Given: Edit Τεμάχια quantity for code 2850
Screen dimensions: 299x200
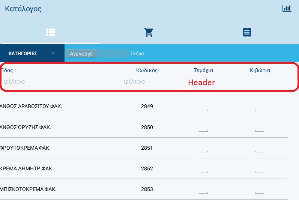Looking at the screenshot, I should (x=203, y=128).
